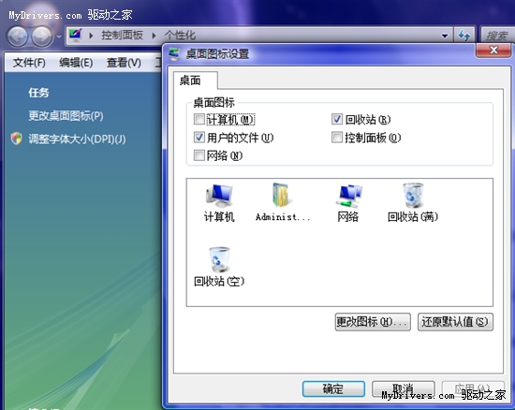The image size is (515, 410).
Task: Click the Forward navigation arrow button
Action: (x=42, y=37)
